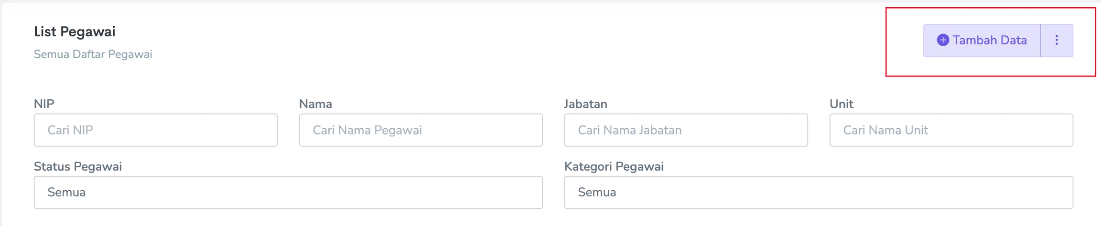This screenshot has height=226, width=1101.
Task: Open the Status Pegawai dropdown
Action: (288, 192)
